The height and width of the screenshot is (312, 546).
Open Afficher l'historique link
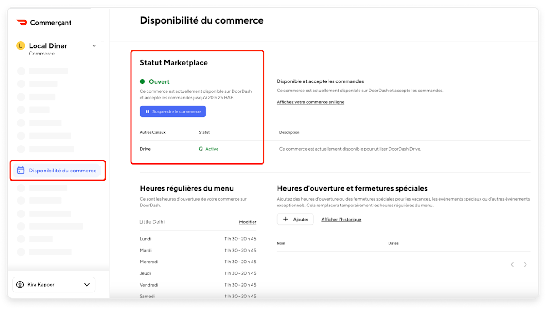341,219
